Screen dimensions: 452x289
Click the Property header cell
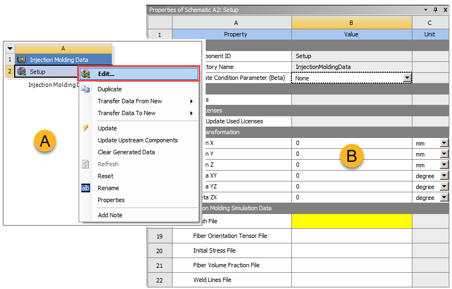[232, 34]
